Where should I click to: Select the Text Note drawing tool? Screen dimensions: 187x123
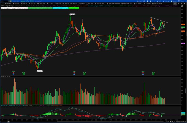pos(16,4)
